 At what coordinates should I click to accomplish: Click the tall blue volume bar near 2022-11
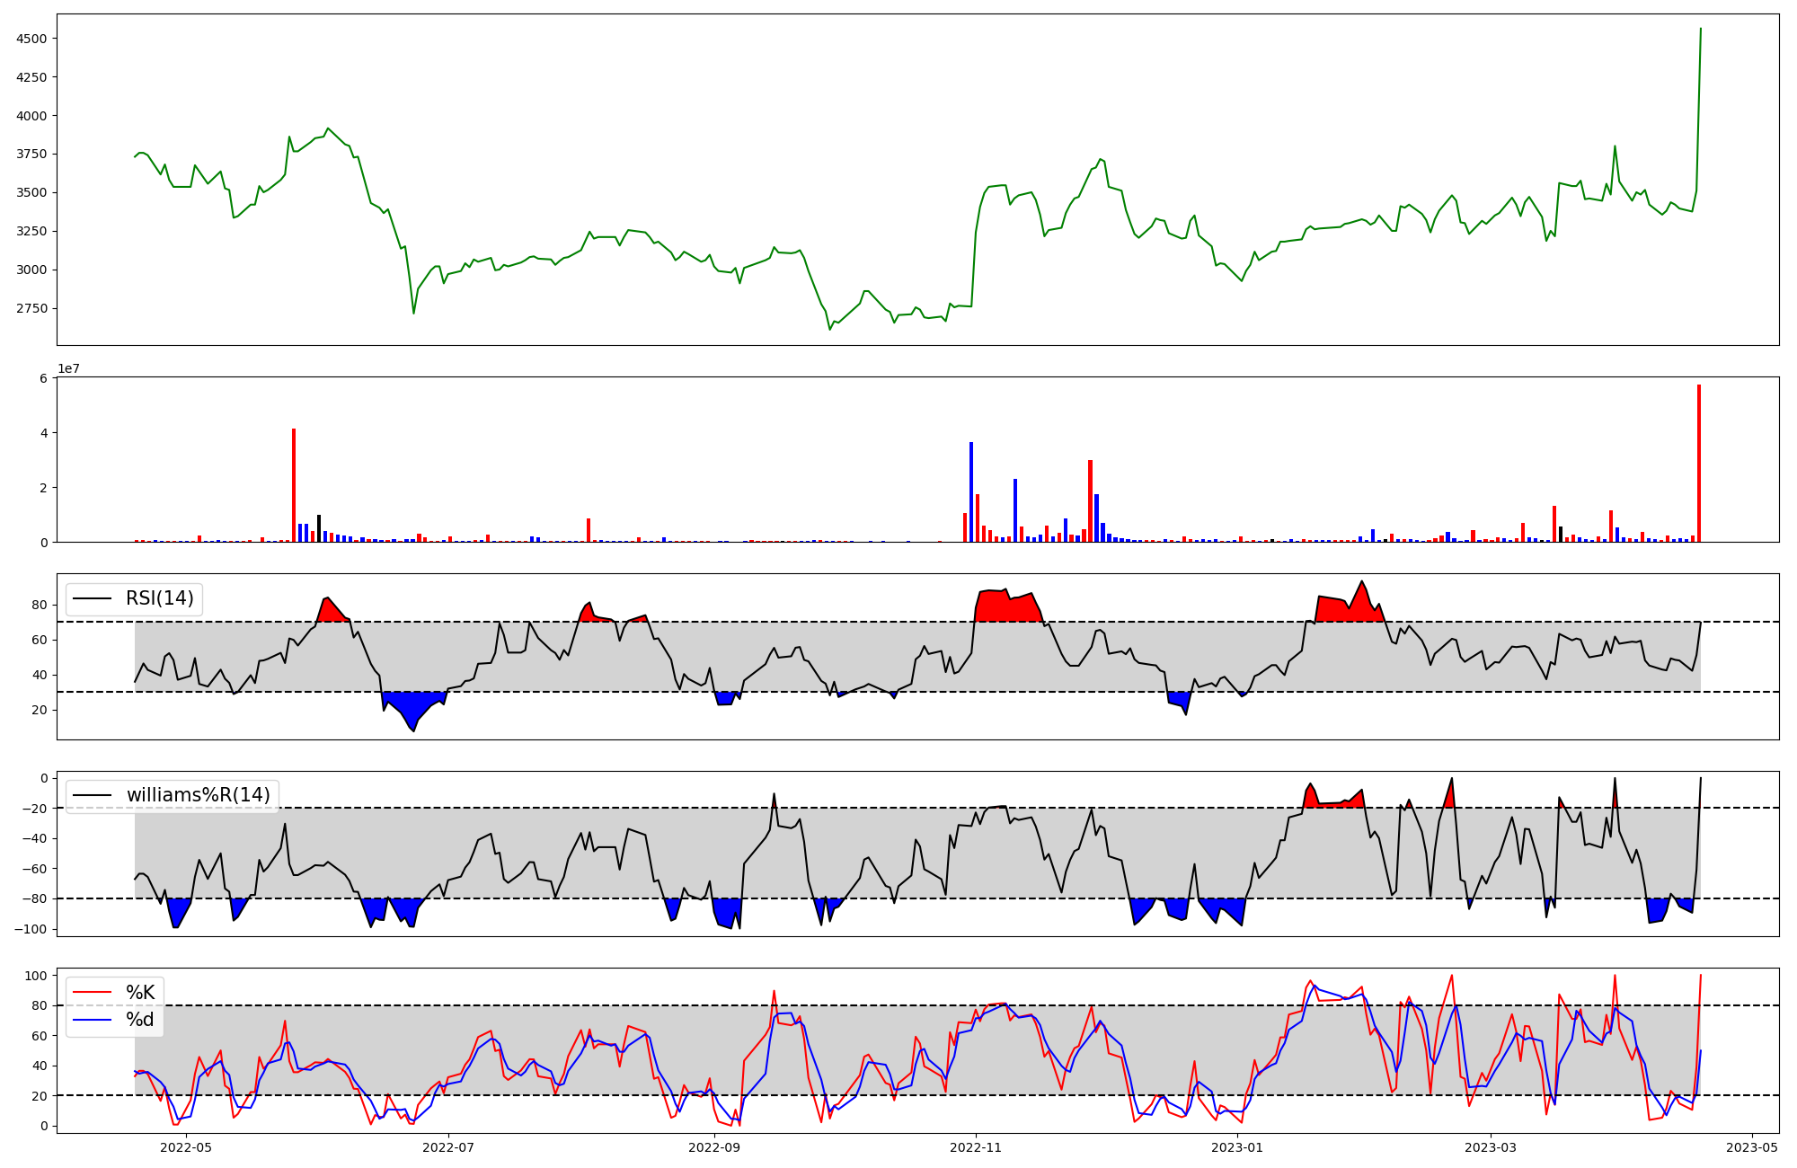pyautogui.click(x=971, y=491)
